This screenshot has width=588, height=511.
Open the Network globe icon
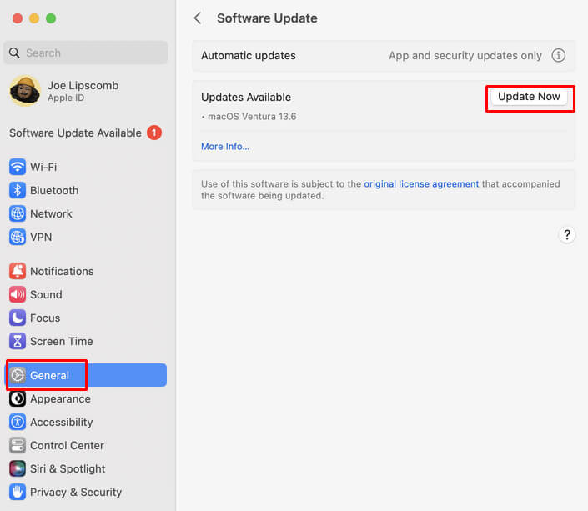[x=18, y=213]
